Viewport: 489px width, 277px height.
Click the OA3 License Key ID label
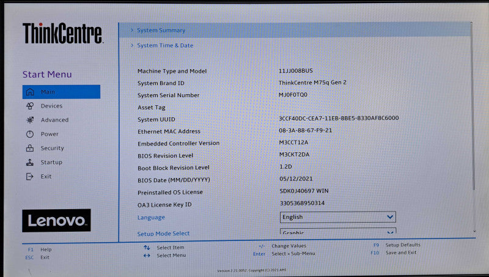pos(164,205)
